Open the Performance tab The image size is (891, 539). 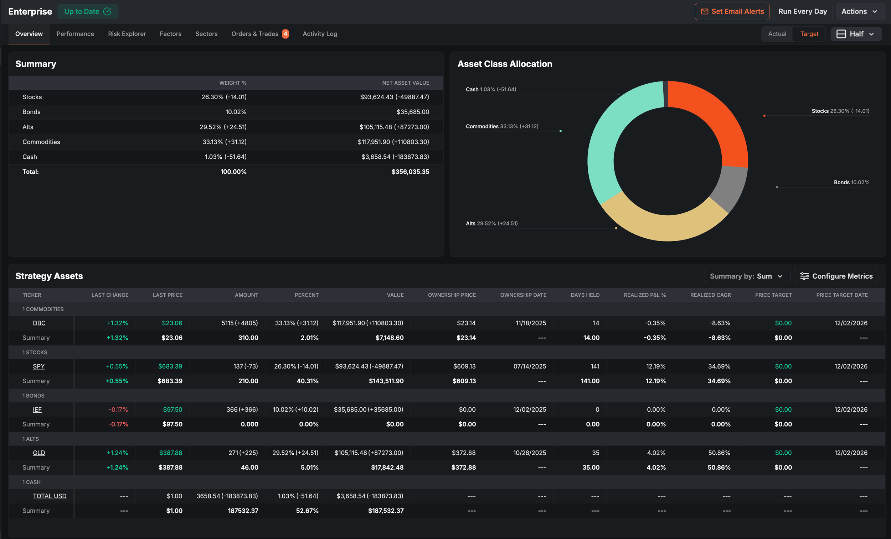pos(75,34)
